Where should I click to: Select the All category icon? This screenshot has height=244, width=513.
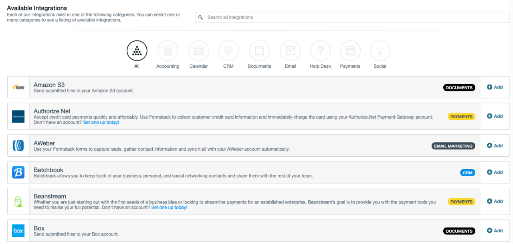(137, 51)
